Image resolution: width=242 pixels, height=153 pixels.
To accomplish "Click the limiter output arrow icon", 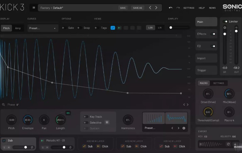I will tap(236, 27).
